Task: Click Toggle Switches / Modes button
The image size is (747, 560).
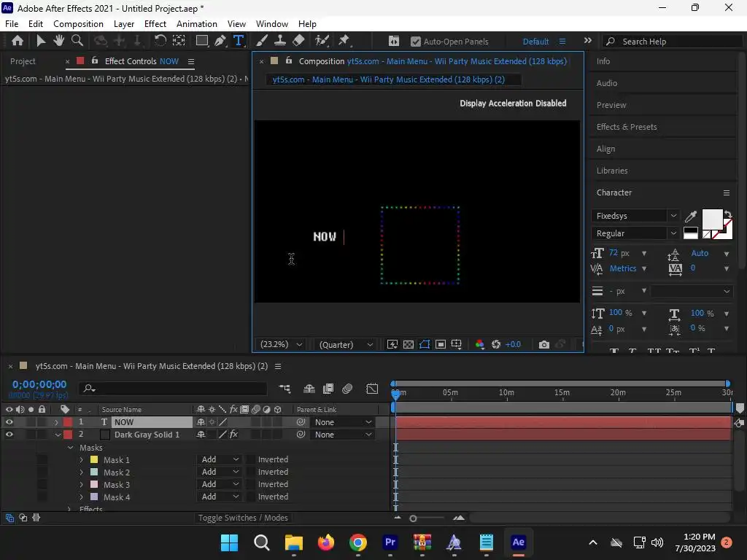Action: click(243, 518)
